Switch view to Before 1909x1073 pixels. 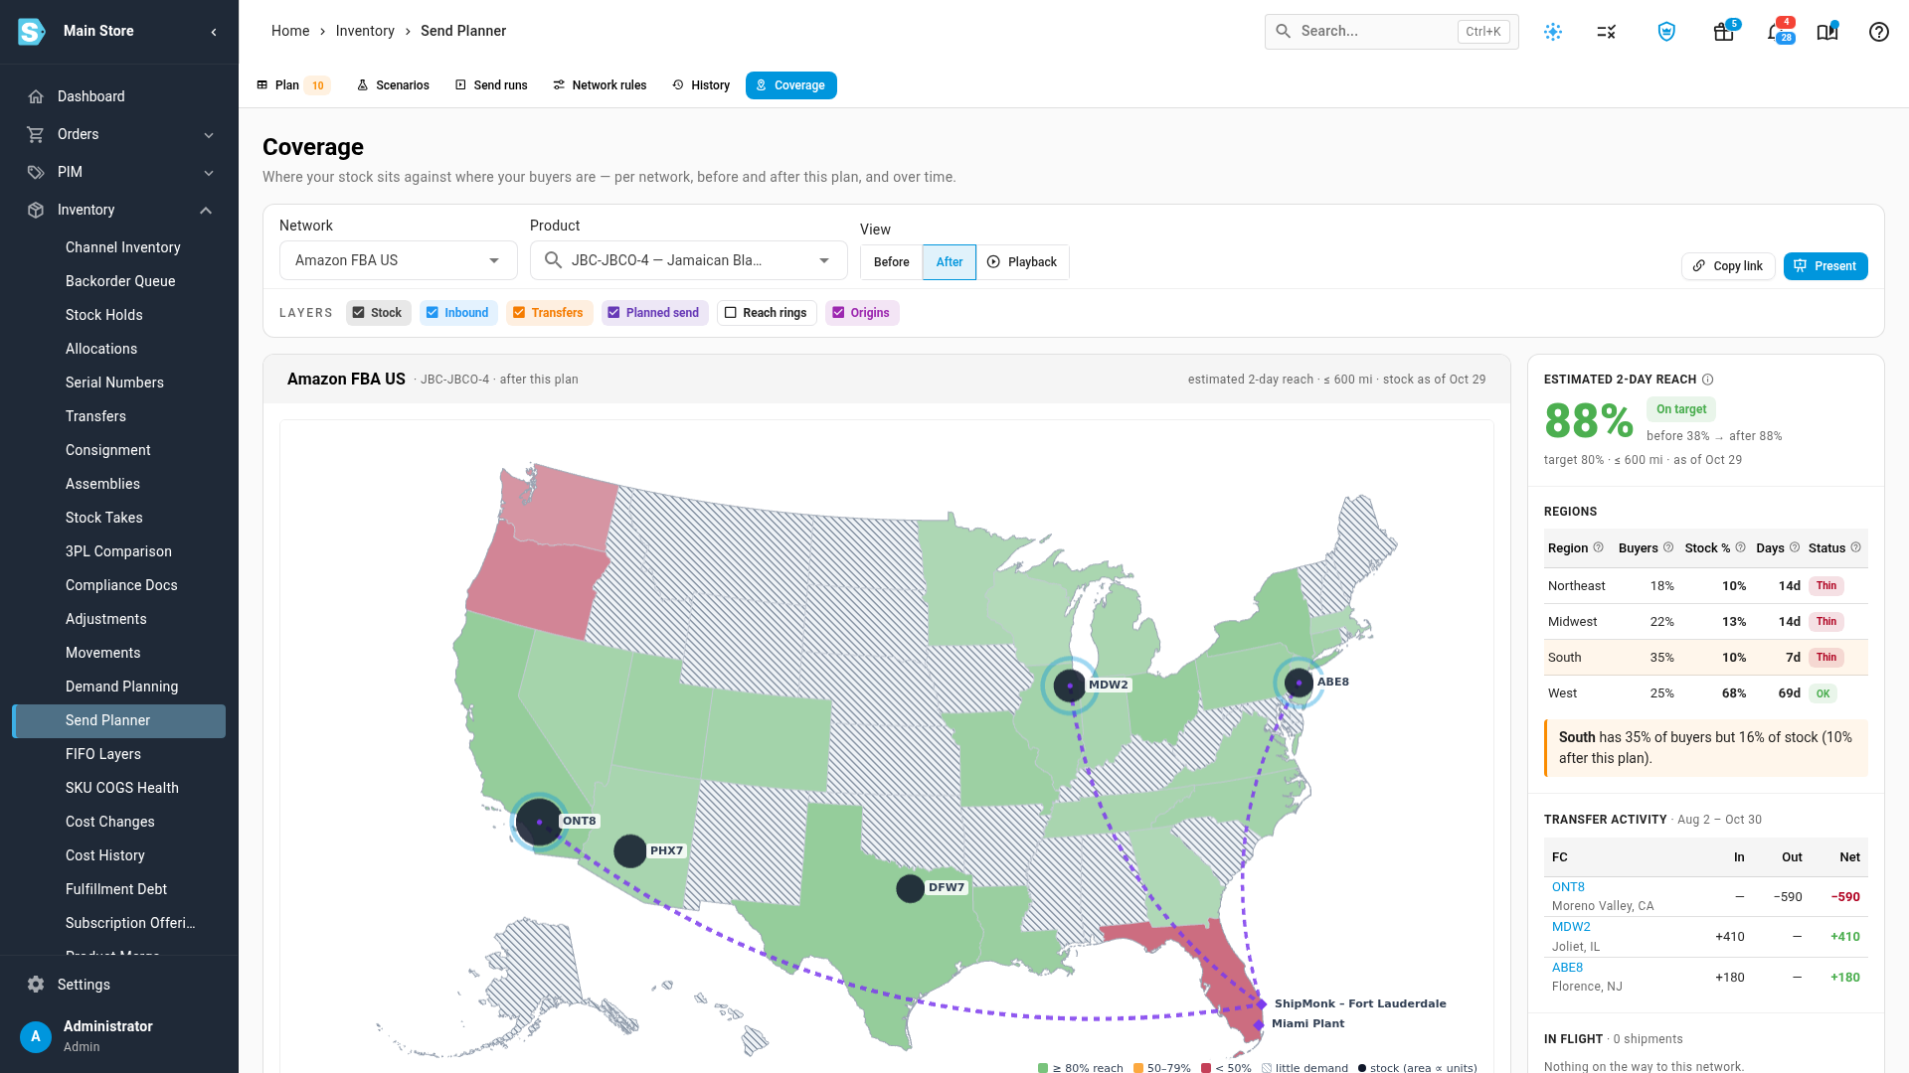(892, 262)
